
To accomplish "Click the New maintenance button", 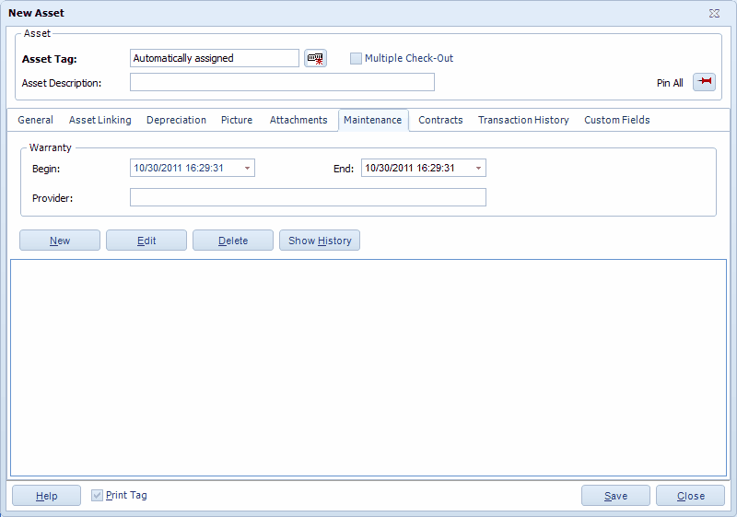I will point(60,241).
